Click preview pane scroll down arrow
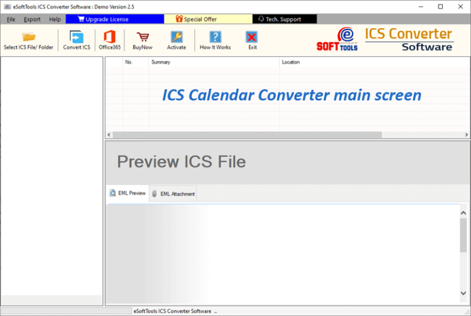Screen dimensions: 471x316 [463, 293]
